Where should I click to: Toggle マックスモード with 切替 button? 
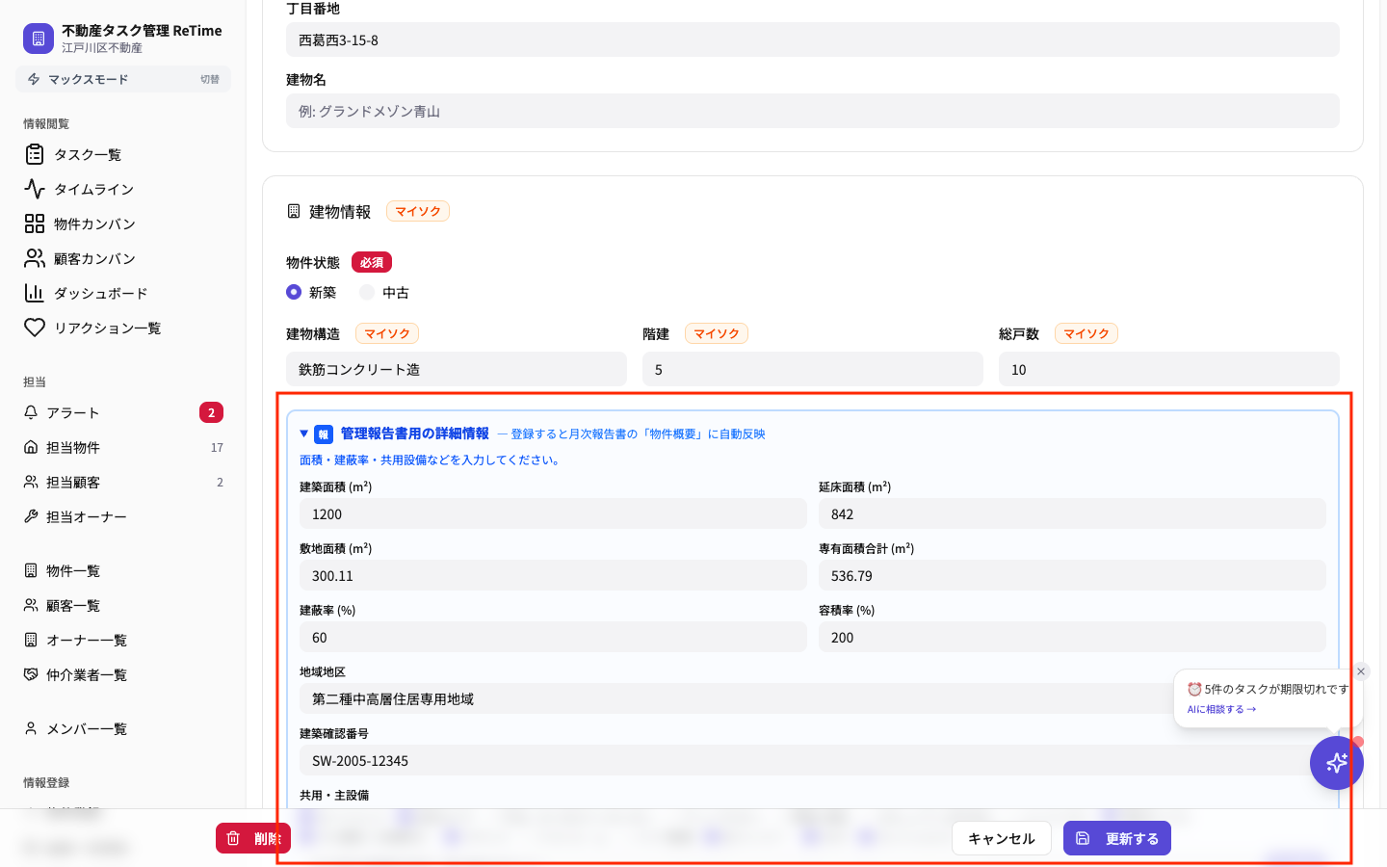(x=210, y=79)
